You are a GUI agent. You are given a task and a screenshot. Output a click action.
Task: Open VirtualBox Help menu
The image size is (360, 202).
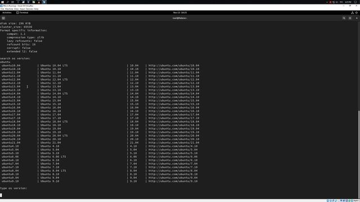click(x=36, y=9)
